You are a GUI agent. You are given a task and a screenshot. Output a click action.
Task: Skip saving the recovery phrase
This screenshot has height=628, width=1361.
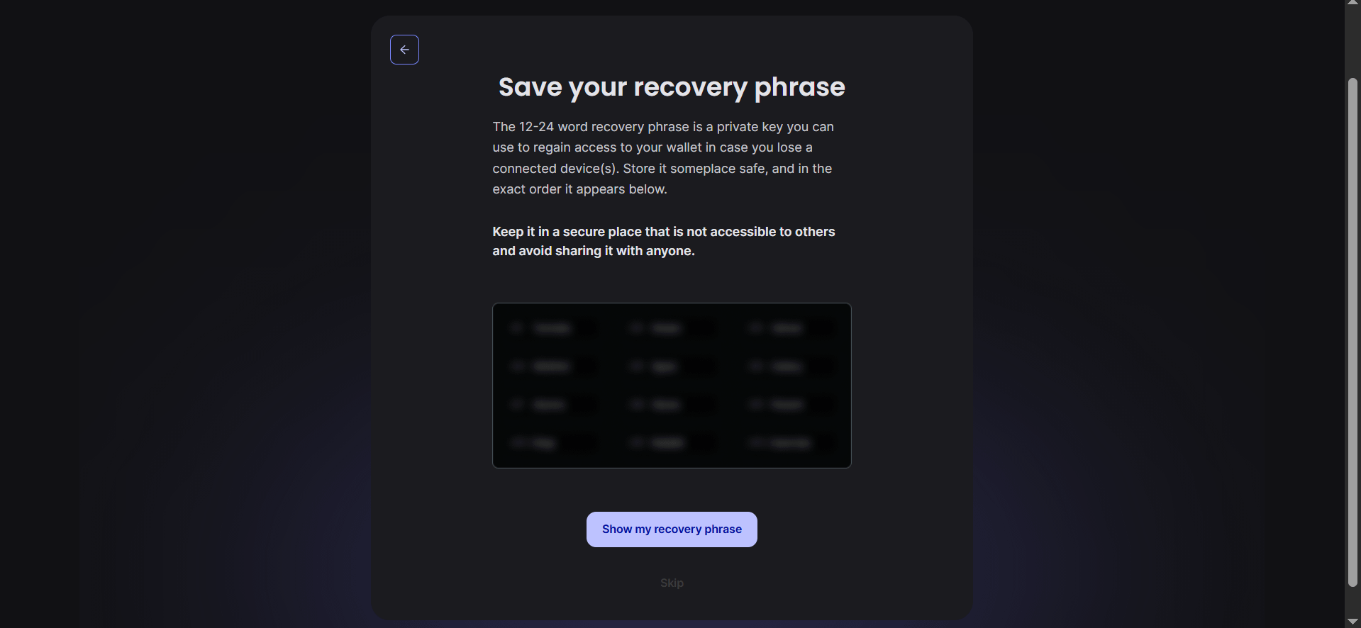pos(672,583)
